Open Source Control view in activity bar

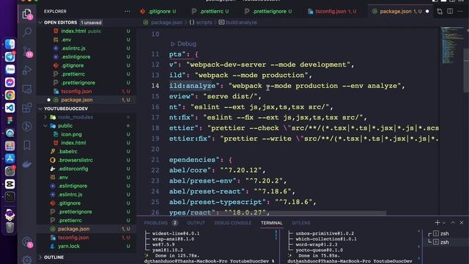coord(27,51)
